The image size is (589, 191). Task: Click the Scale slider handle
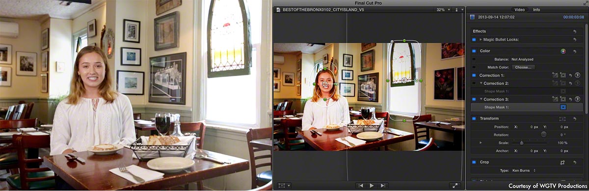point(521,143)
